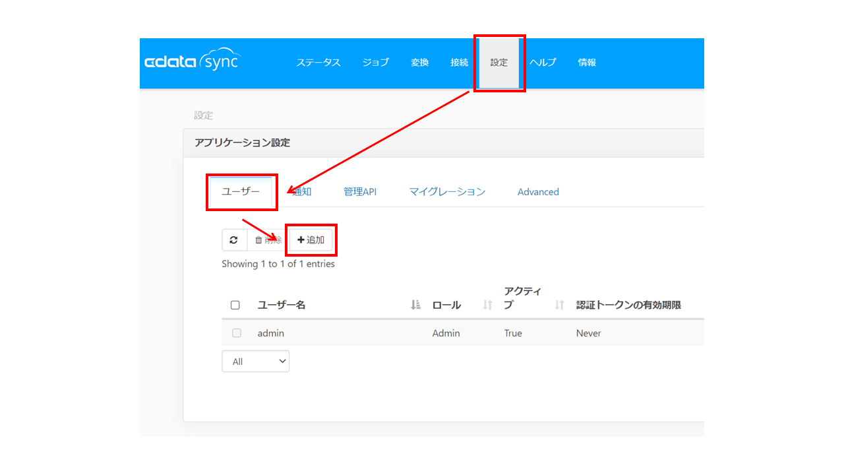Switch to the ユーザー tab
This screenshot has height=475, width=844.
[x=241, y=192]
